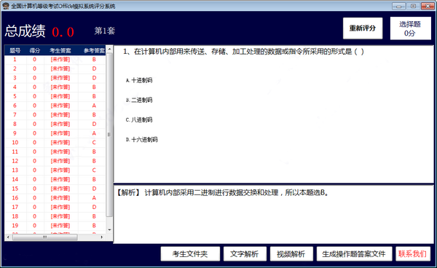This screenshot has width=437, height=268.
Task: Open the 视频解析 video analysis
Action: coord(291,253)
